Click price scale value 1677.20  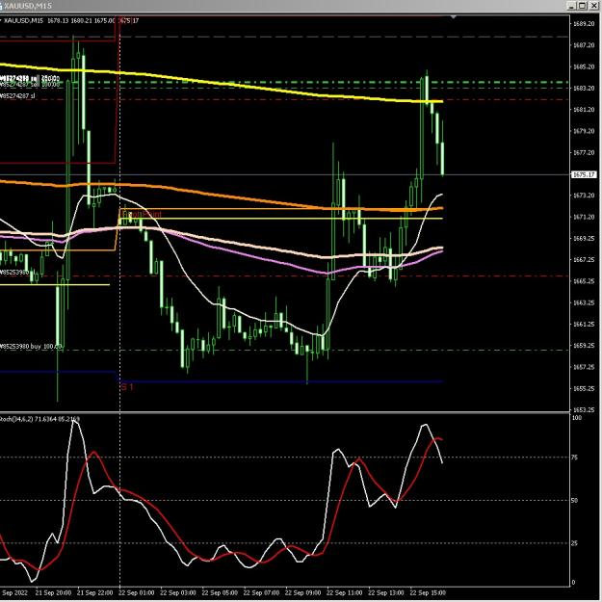click(584, 152)
